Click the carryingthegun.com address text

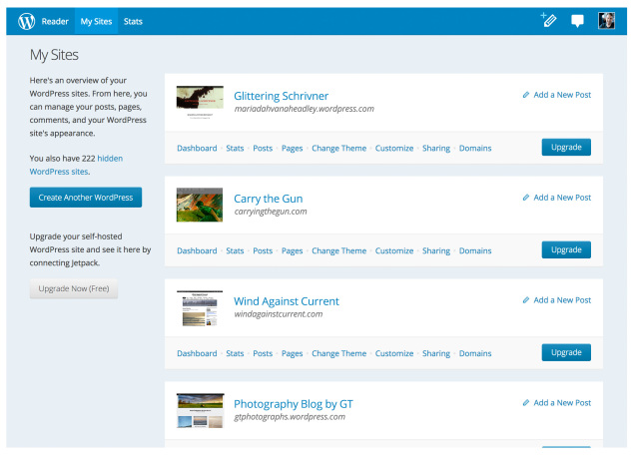coord(271,212)
